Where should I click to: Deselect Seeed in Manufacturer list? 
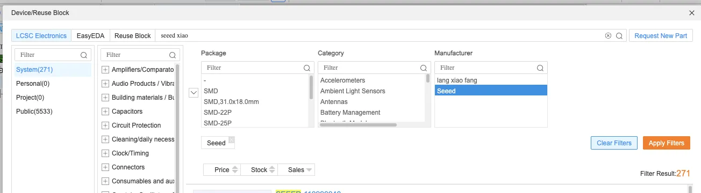click(x=491, y=91)
